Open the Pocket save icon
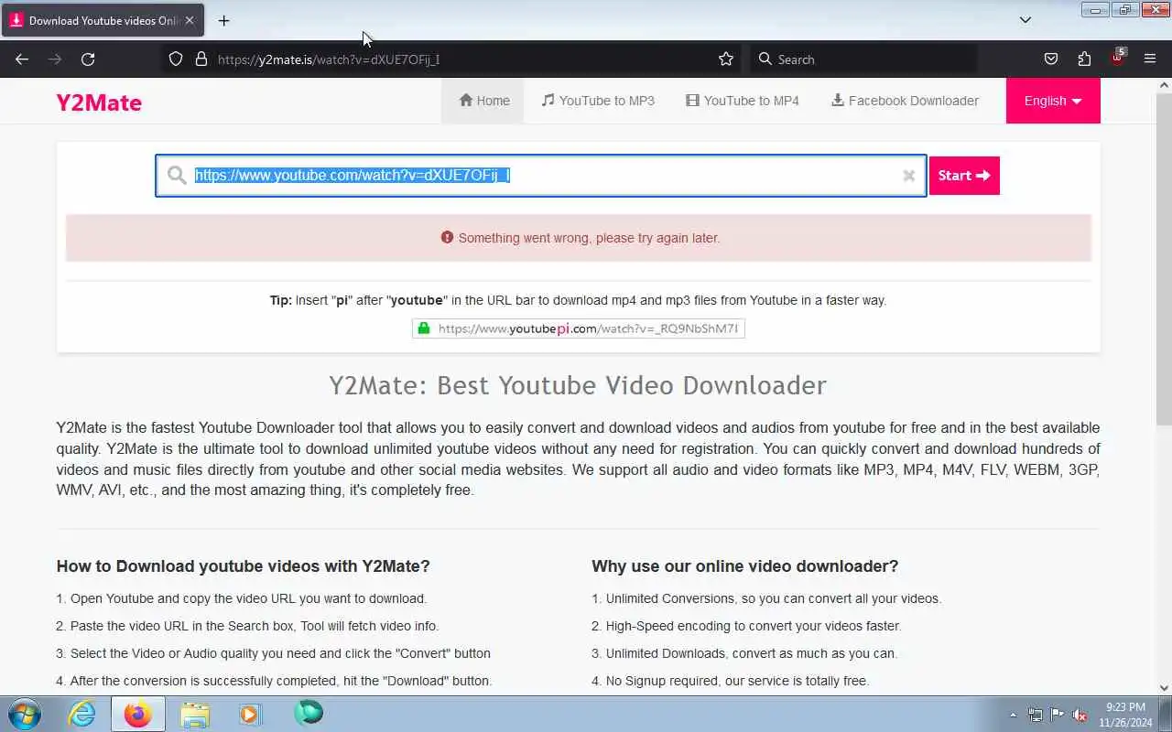The image size is (1172, 732). [x=1051, y=59]
